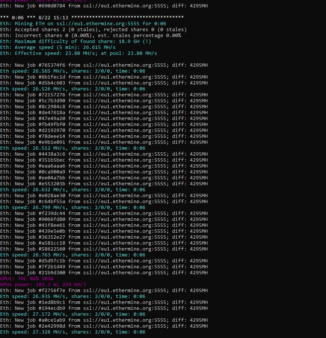Click 'Effective speed: 23.80 MH/s' line
Viewport: 326px width, 338px height.
[79, 53]
